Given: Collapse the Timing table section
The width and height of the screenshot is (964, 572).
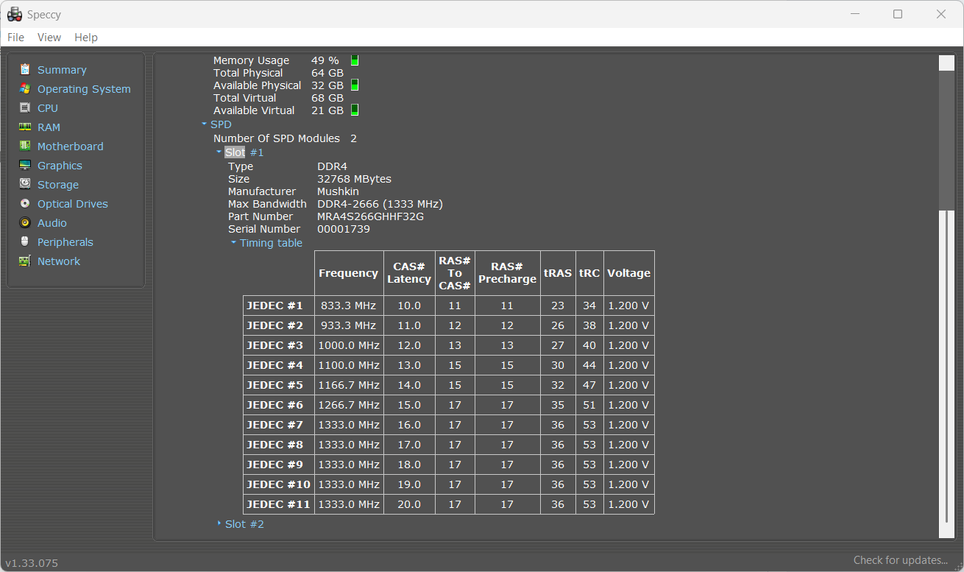Looking at the screenshot, I should tap(233, 243).
